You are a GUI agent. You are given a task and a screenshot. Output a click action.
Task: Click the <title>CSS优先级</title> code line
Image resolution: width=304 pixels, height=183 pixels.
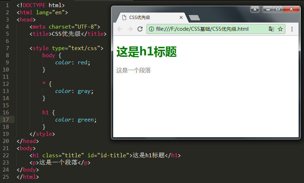(68, 34)
